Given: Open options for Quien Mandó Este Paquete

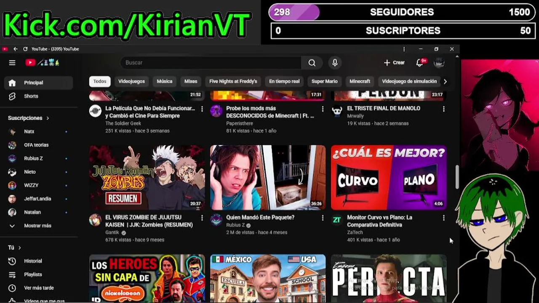Looking at the screenshot, I should [323, 218].
